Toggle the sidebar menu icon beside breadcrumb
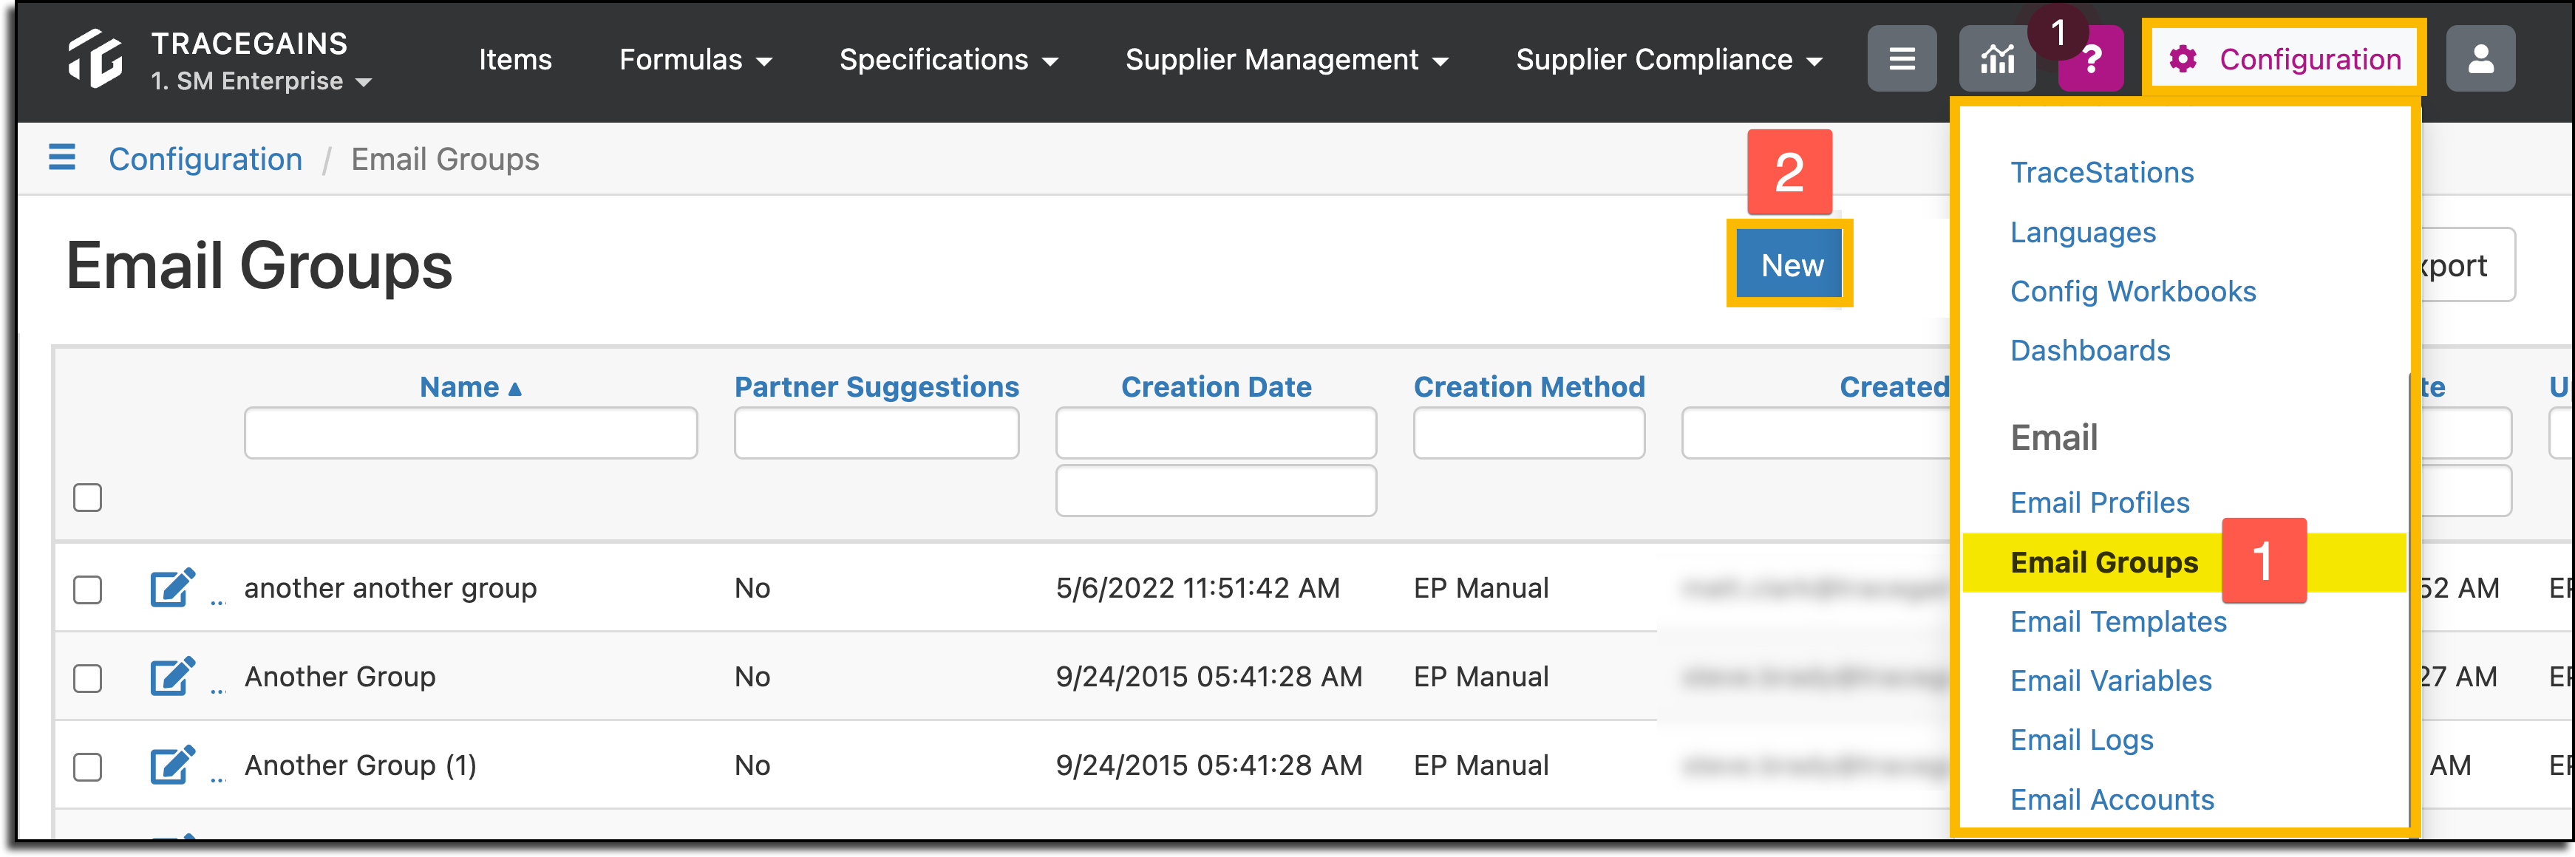The image size is (2575, 857). (x=62, y=158)
